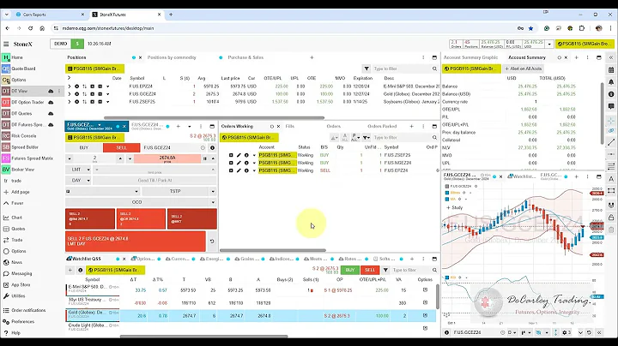
Task: Bookmark page with Chrome star icon
Action: (x=531, y=28)
